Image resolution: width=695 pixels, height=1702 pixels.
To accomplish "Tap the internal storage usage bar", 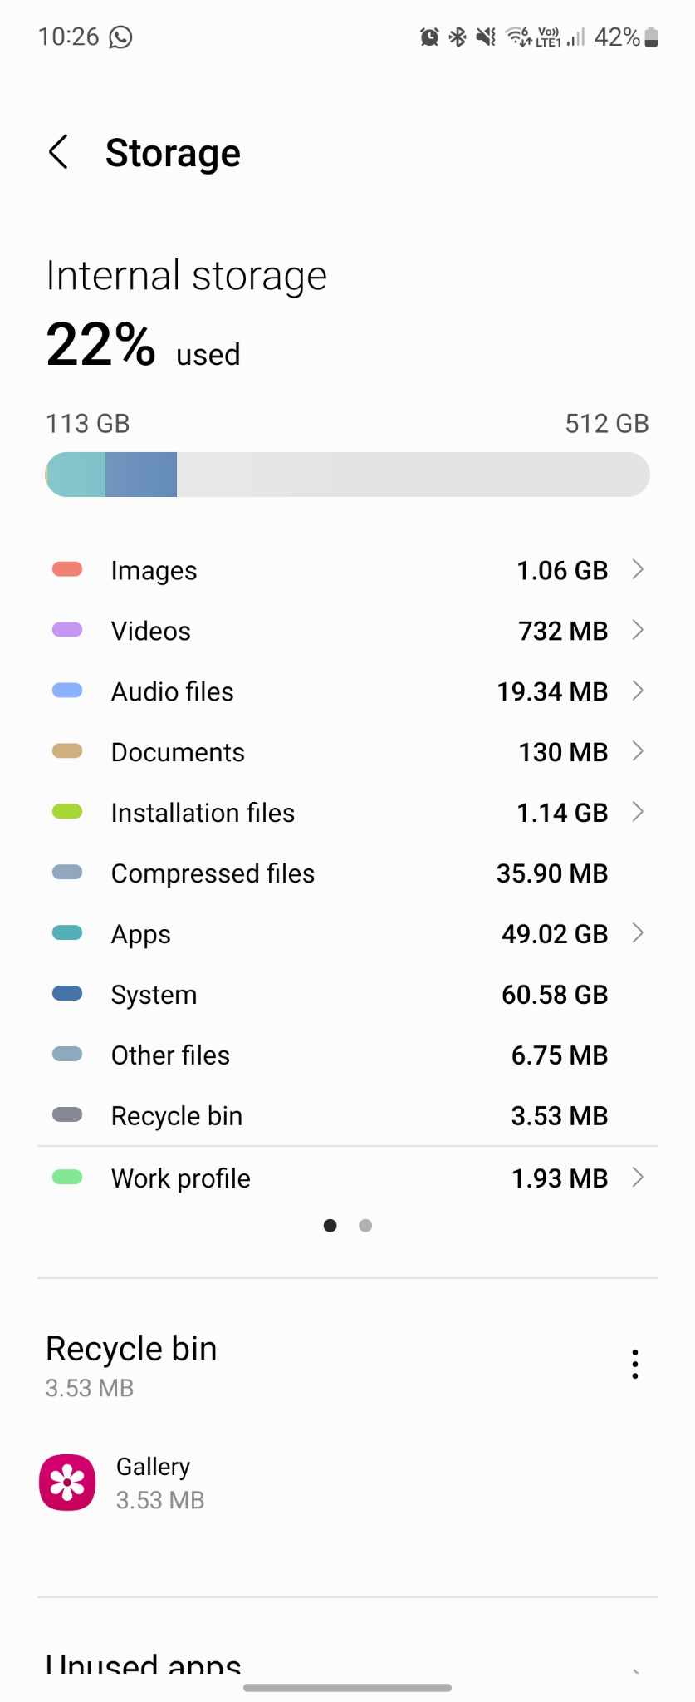I will pyautogui.click(x=347, y=475).
